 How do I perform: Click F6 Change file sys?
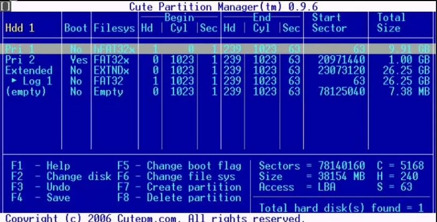[x=176, y=177]
